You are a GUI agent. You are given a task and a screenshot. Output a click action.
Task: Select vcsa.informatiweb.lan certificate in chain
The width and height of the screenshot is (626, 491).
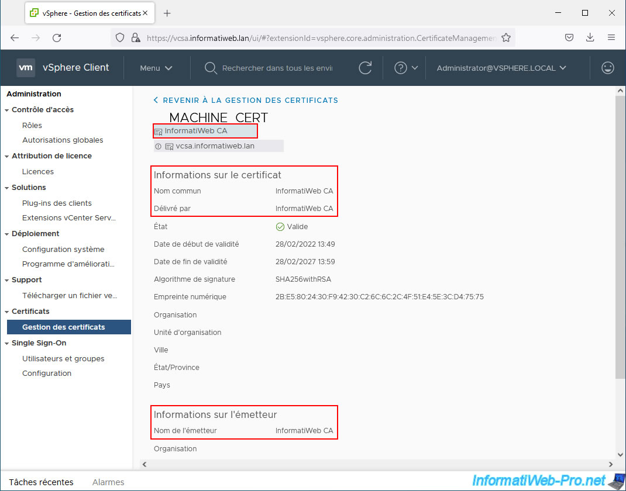click(215, 146)
